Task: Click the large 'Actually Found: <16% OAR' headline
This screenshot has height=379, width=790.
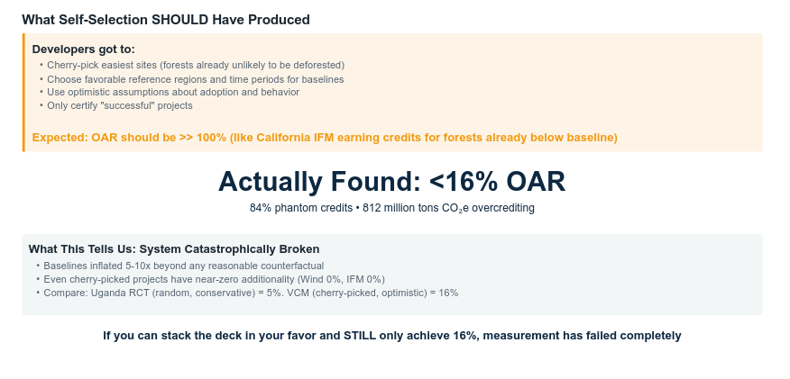Action: 391,181
